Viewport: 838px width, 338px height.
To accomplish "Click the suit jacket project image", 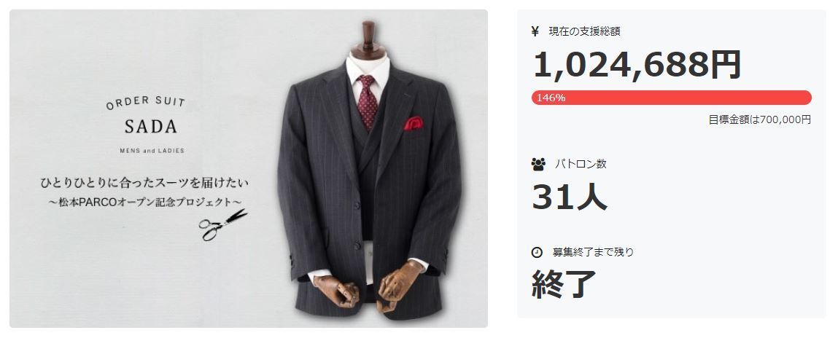I will [249, 169].
